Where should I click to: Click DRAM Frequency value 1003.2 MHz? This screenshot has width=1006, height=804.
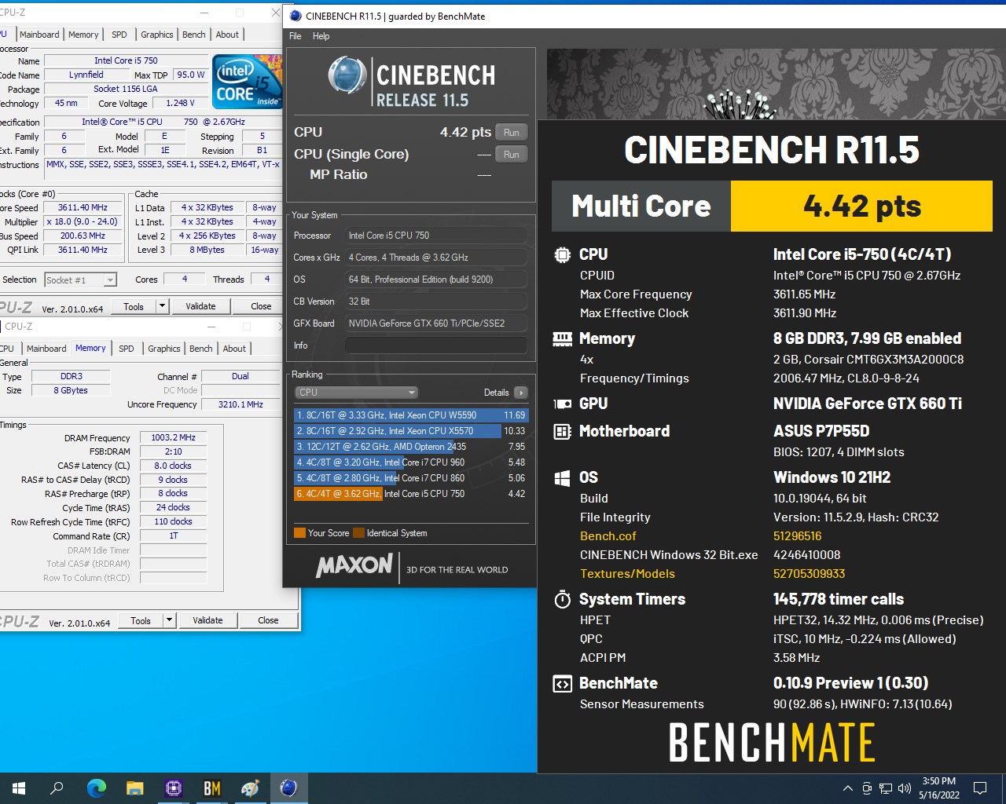(x=173, y=438)
